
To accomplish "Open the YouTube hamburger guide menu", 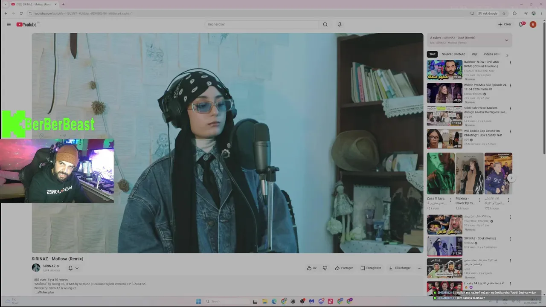I will point(9,24).
